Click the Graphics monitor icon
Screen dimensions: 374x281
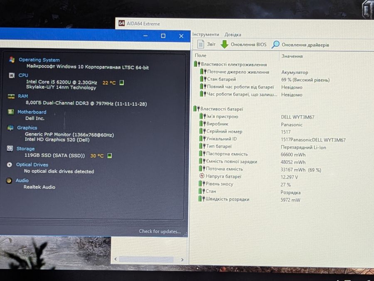[10, 128]
